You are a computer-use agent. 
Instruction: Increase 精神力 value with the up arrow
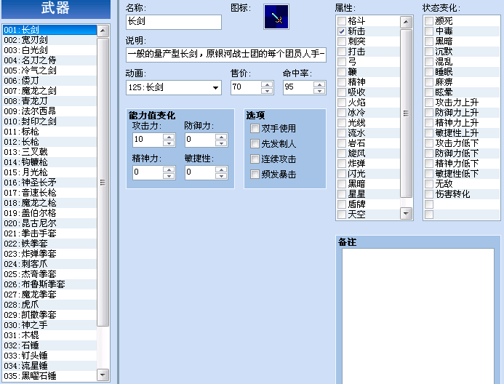tap(169, 169)
